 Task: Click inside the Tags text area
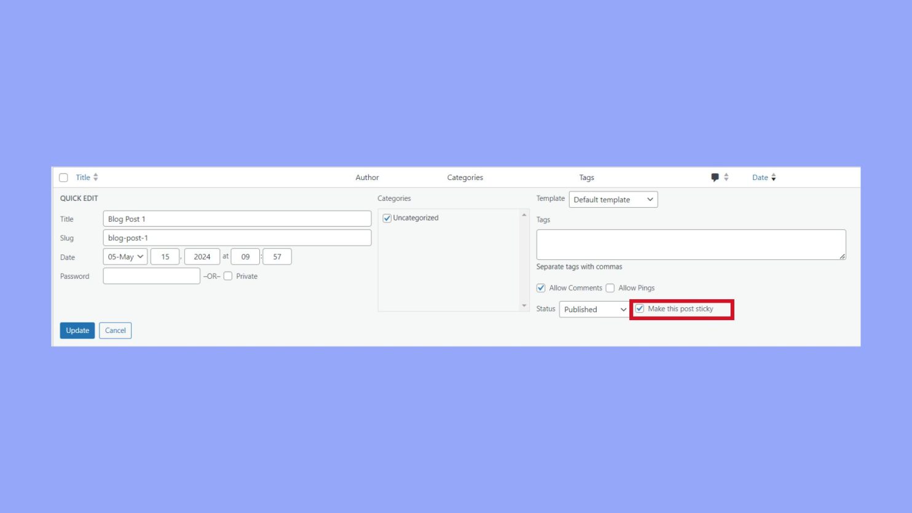point(691,243)
